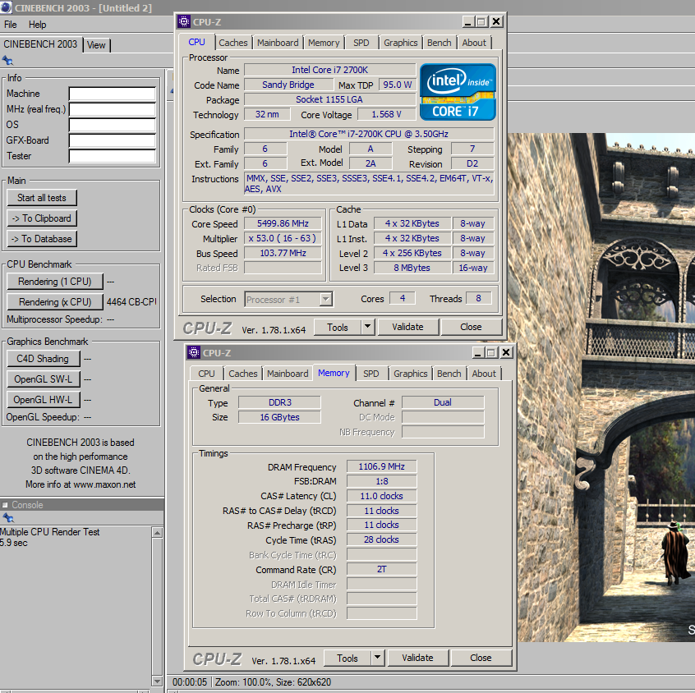
Task: Open the Help menu
Action: click(x=37, y=25)
